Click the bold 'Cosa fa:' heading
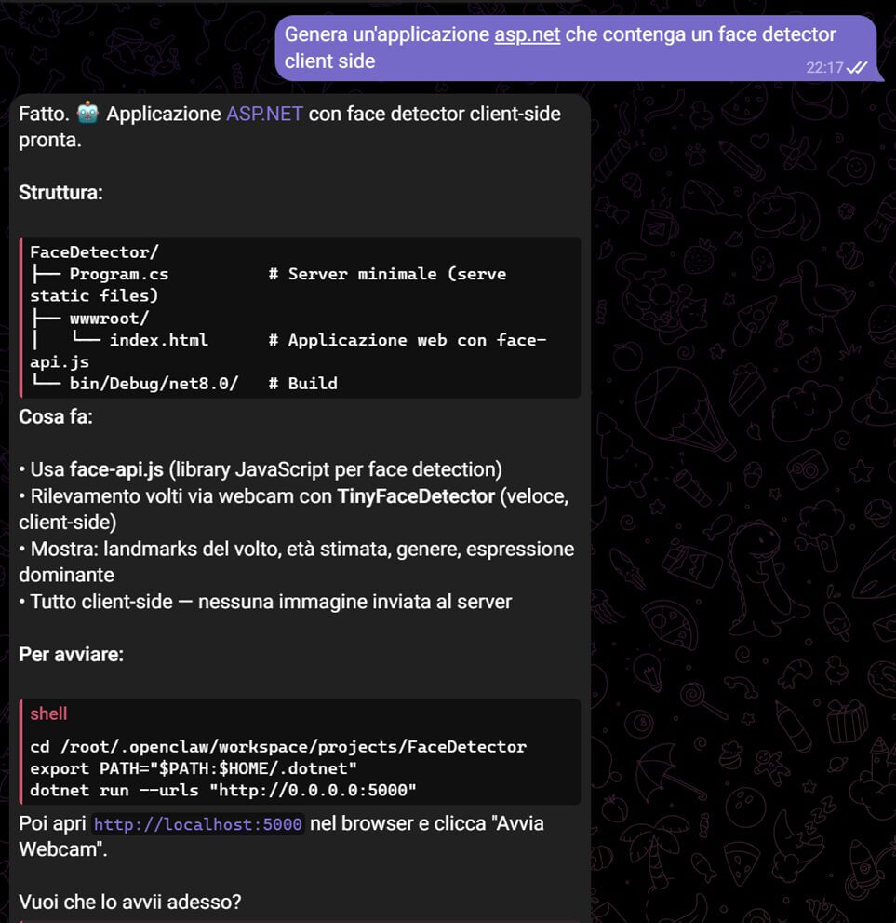The width and height of the screenshot is (896, 923). (x=55, y=416)
